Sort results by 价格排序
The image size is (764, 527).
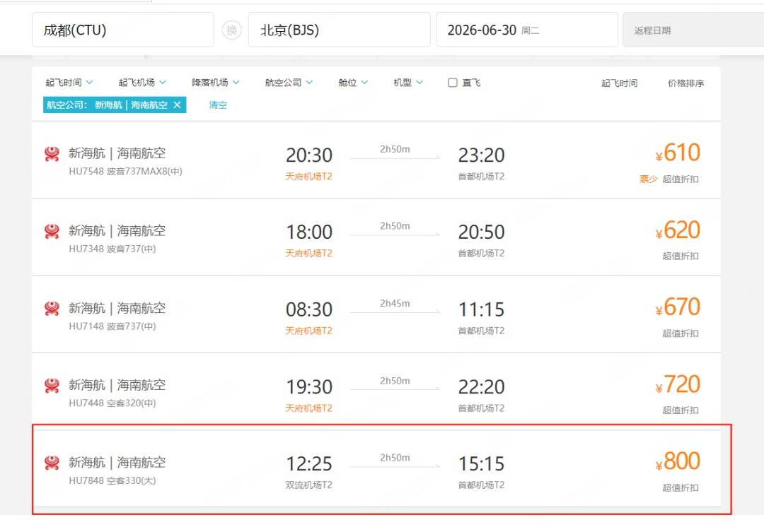[x=686, y=83]
